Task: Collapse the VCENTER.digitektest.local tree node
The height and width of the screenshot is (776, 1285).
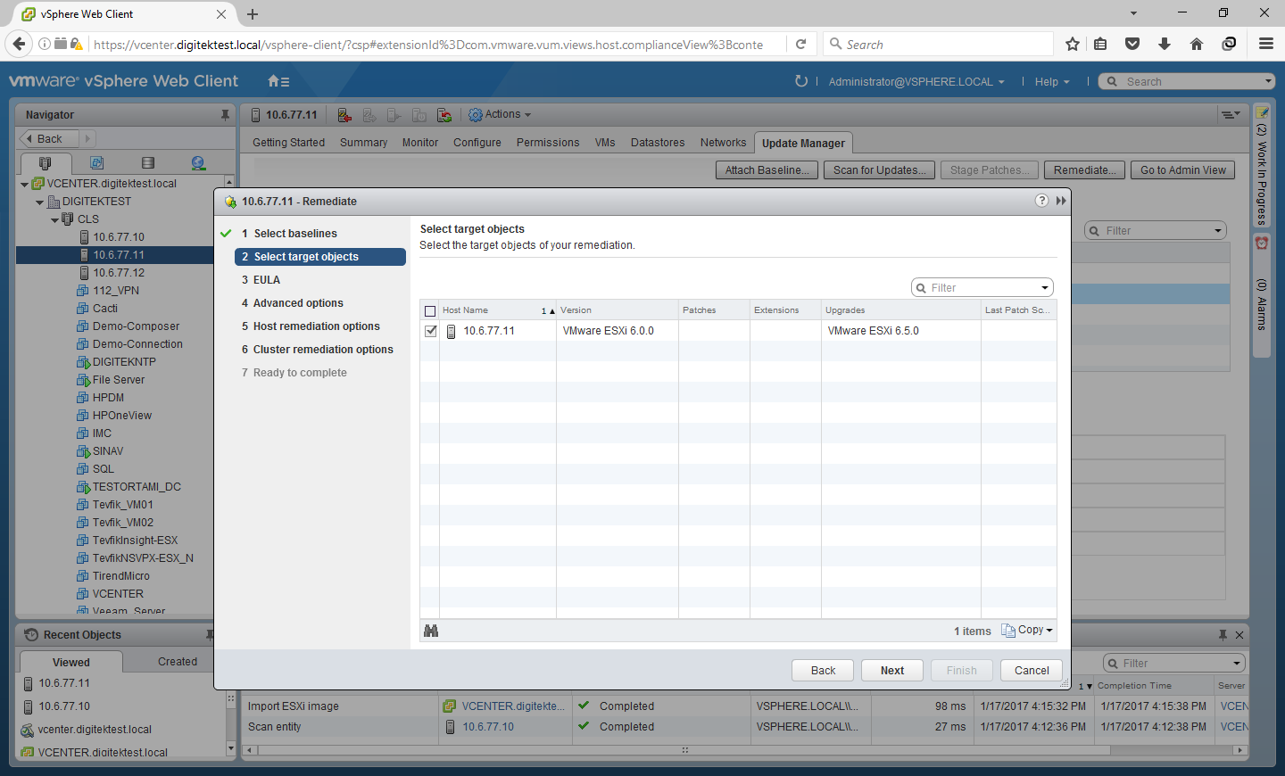Action: pos(24,185)
